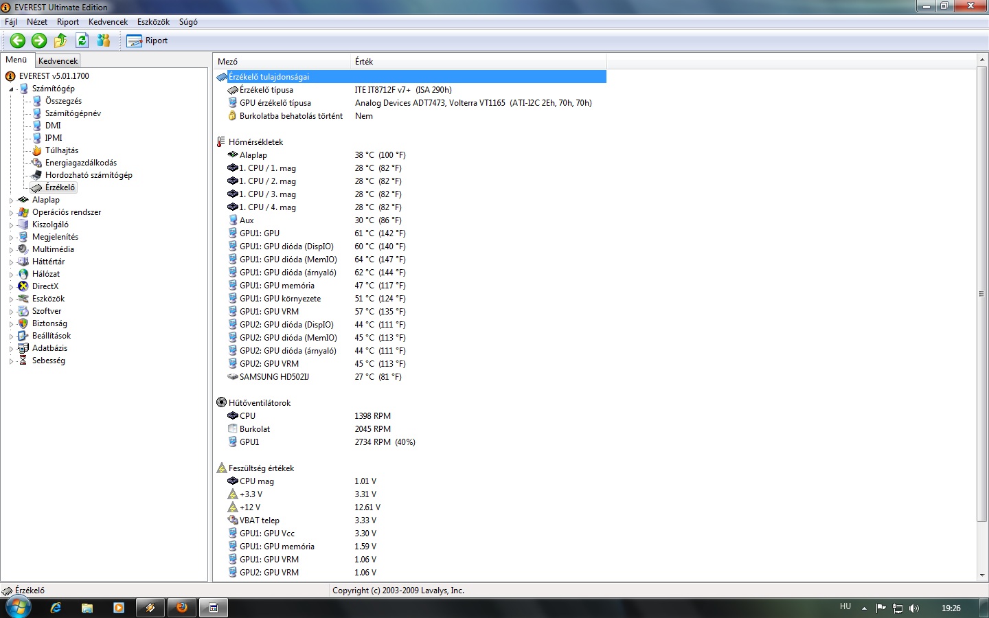Click the Érték column header
The image size is (989, 618).
(x=478, y=62)
